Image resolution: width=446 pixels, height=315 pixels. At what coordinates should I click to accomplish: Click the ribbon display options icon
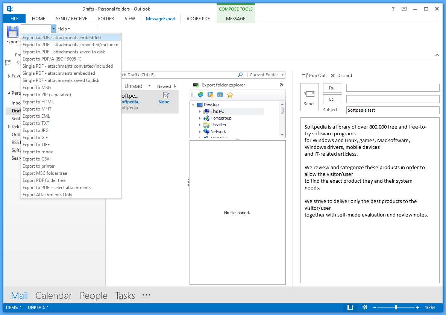coord(404,9)
